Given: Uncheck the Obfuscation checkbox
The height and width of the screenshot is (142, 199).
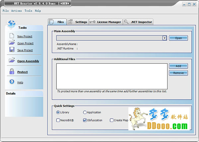Looking at the screenshot, I should (x=85, y=120).
